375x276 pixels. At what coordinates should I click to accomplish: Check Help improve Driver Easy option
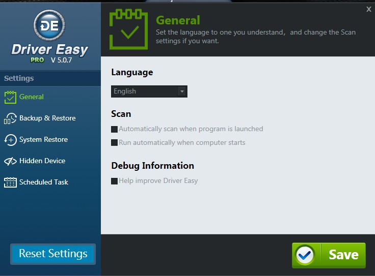(114, 181)
